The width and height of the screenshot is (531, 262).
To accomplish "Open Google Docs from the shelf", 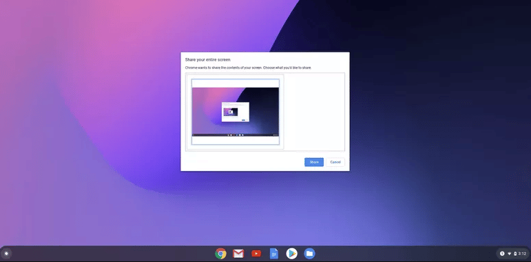I will [274, 254].
